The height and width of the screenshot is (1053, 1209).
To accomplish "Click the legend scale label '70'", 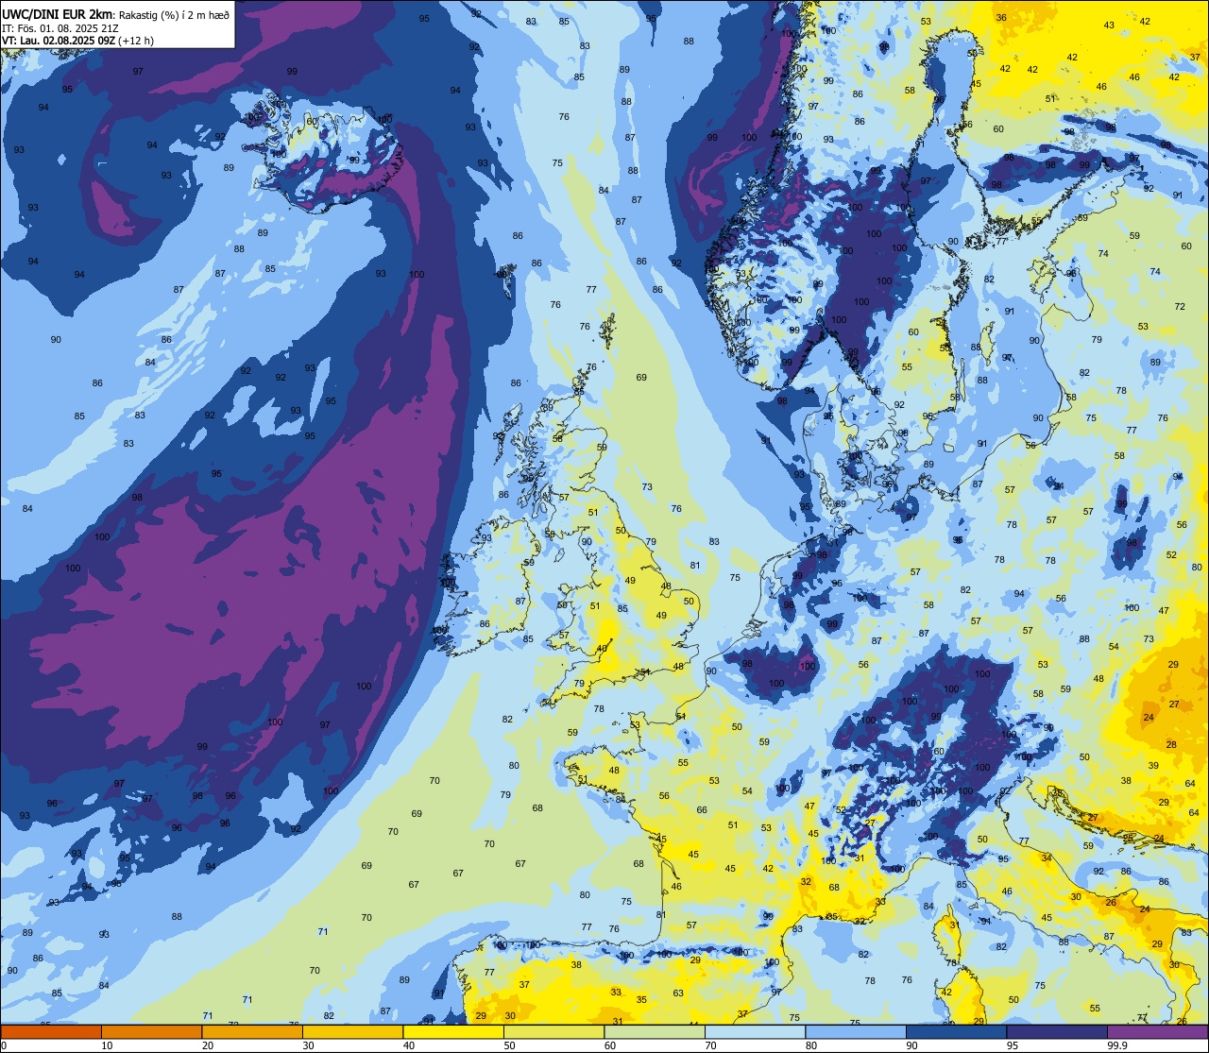I will [x=711, y=1045].
